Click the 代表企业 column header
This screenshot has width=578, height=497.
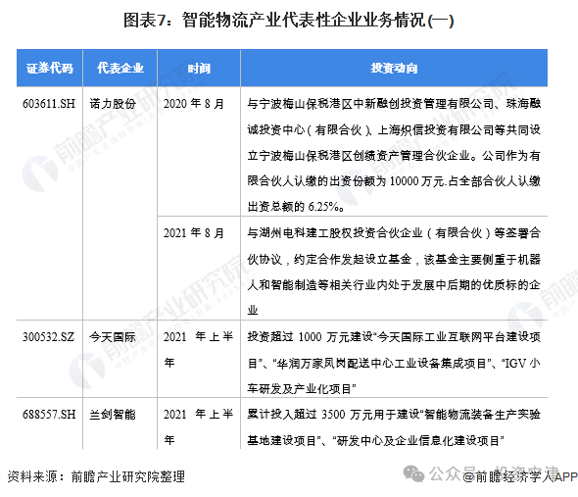(120, 69)
